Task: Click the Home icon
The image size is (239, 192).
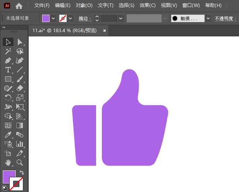Action: (x=19, y=6)
